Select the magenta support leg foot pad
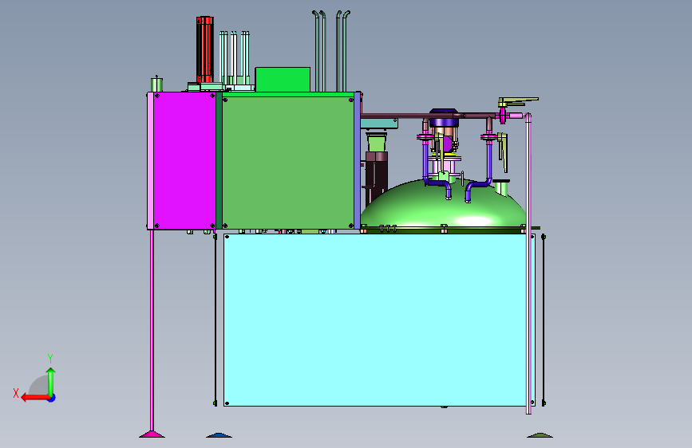 pos(152,434)
